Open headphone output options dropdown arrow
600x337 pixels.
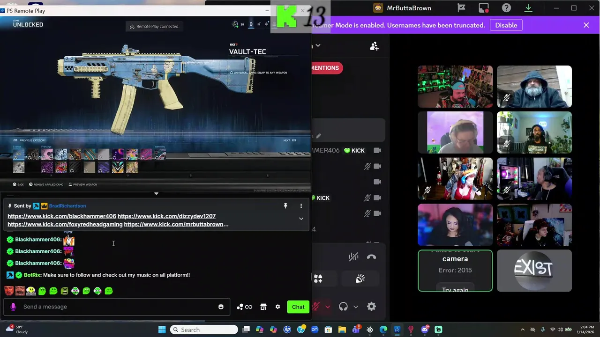tap(356, 307)
